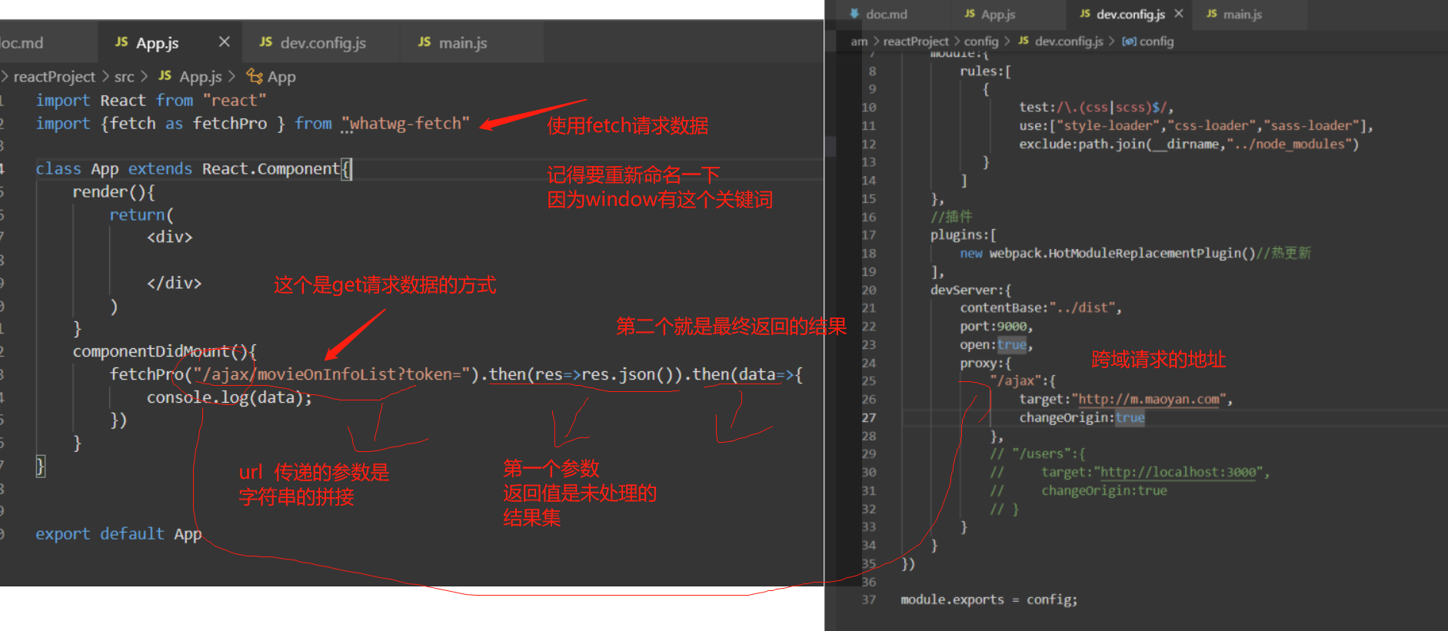Click variable symbol icon beside config breadcrumb
The height and width of the screenshot is (631, 1448).
click(1129, 42)
